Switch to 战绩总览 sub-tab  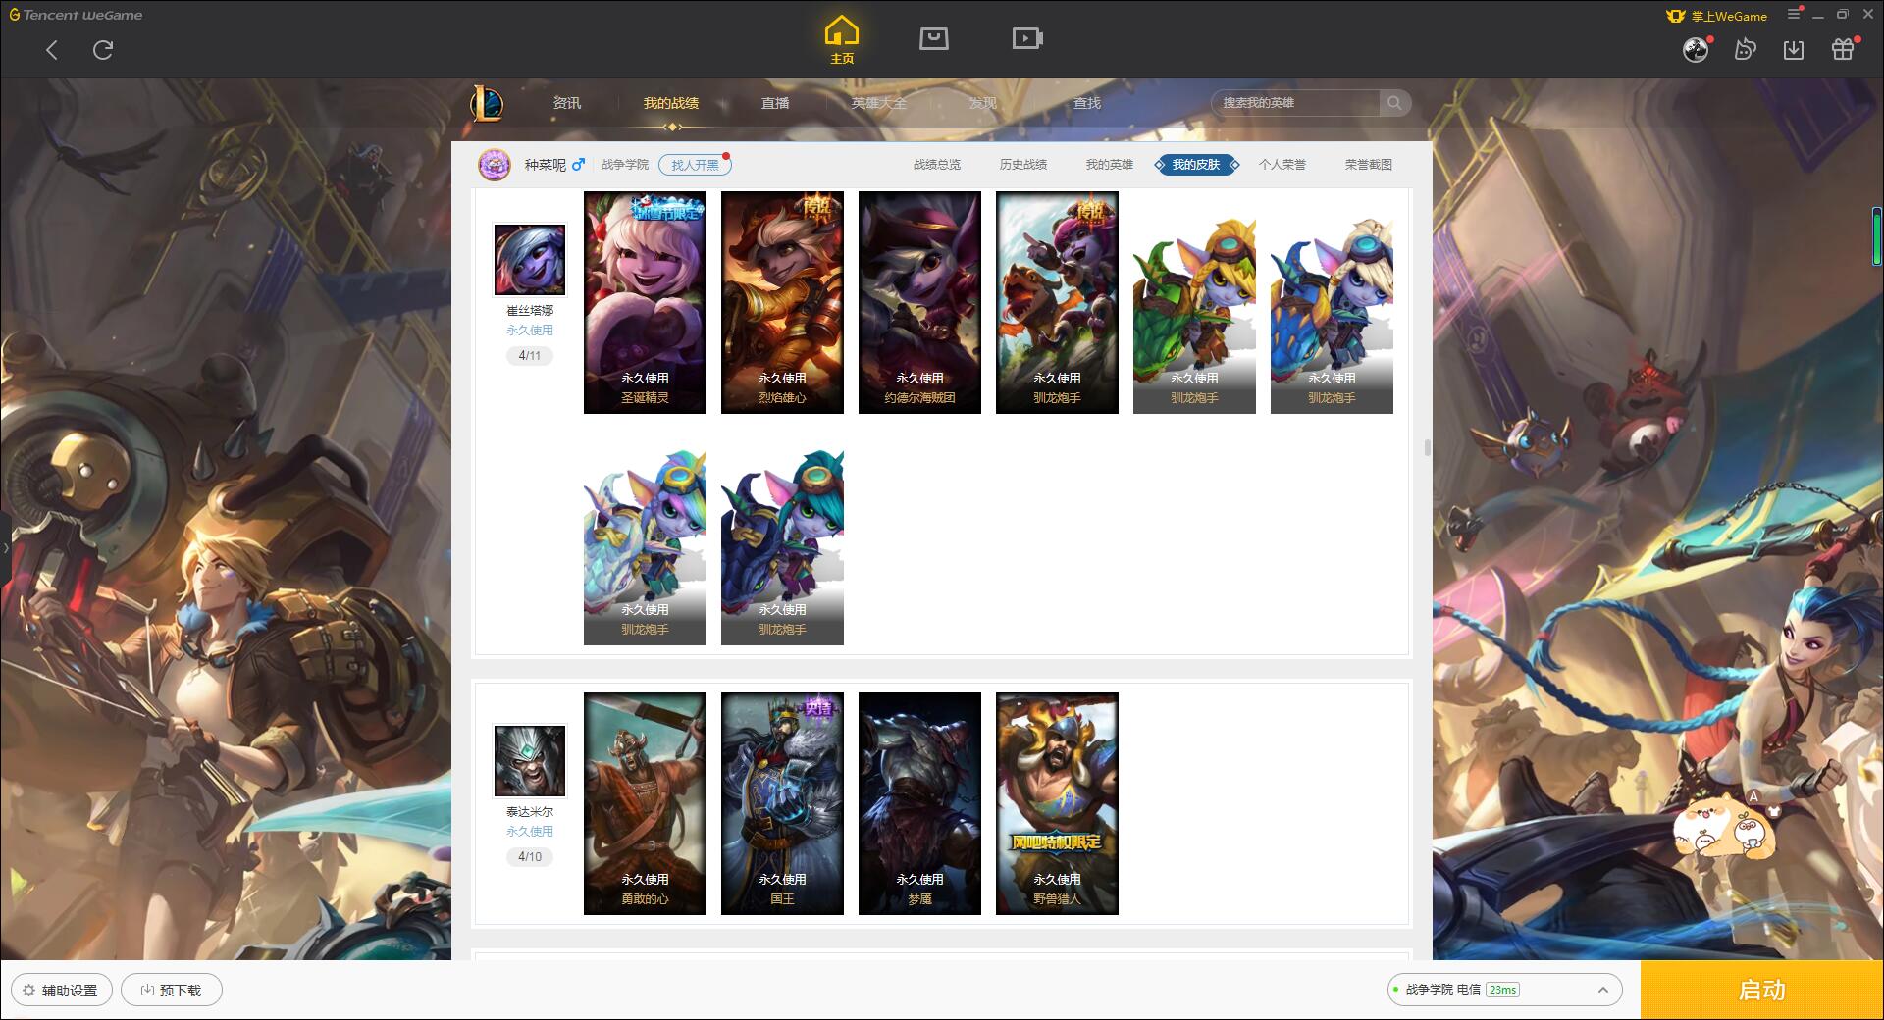click(x=937, y=165)
